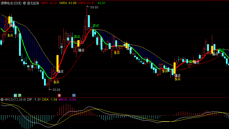Click the tall yellow 爆点 candle near 39.08 low
Viewport: 229px width, 129px height.
coord(58,63)
